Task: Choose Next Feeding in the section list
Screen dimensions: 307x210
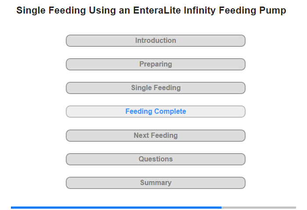Action: pos(156,136)
